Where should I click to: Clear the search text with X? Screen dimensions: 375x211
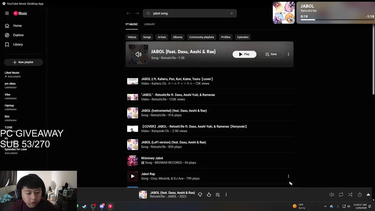tap(231, 13)
